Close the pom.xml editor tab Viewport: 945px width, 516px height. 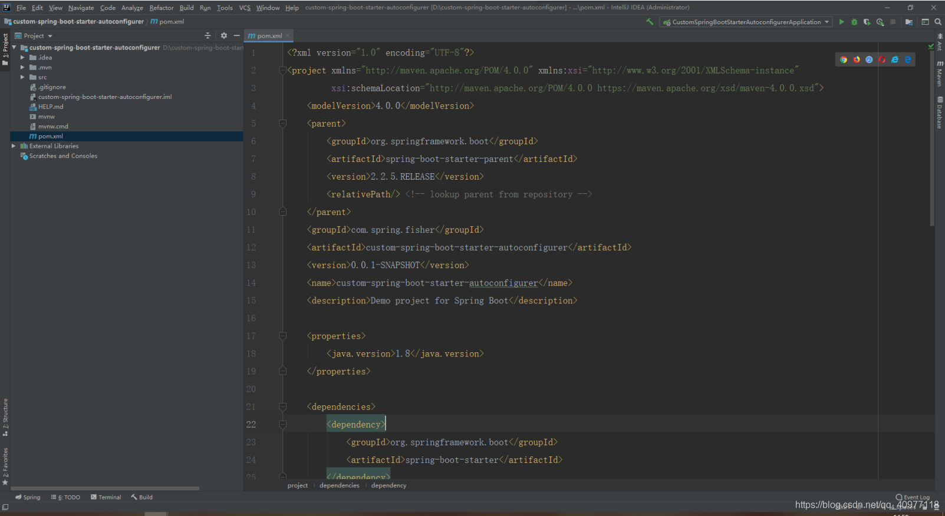click(288, 36)
